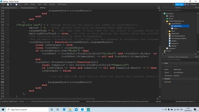Click the editor's vertical scrollbar
Viewport: 199px width, 112px height.
pos(160,67)
